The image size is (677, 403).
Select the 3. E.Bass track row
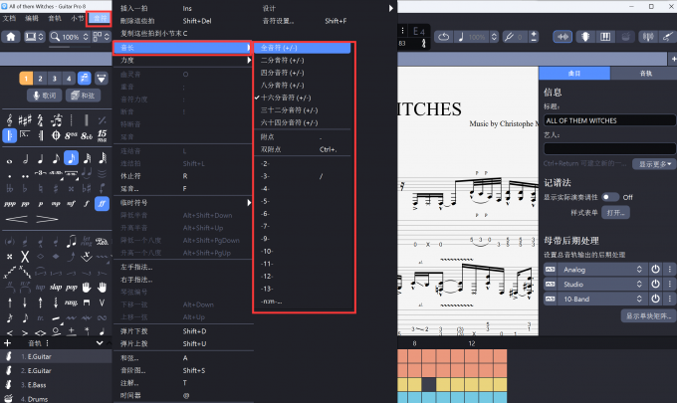pos(56,384)
